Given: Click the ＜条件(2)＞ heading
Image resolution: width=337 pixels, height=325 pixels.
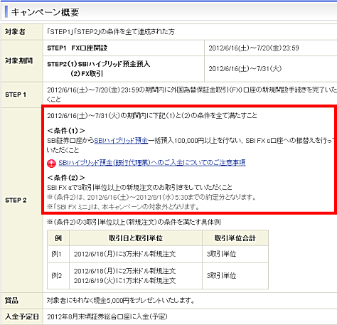Looking at the screenshot, I should pos(66,178).
